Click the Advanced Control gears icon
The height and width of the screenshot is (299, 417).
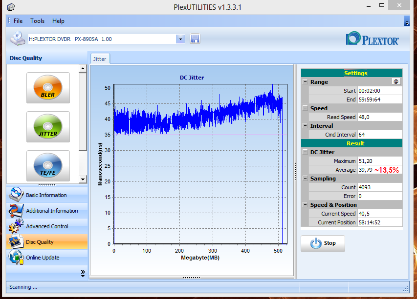[16, 226]
